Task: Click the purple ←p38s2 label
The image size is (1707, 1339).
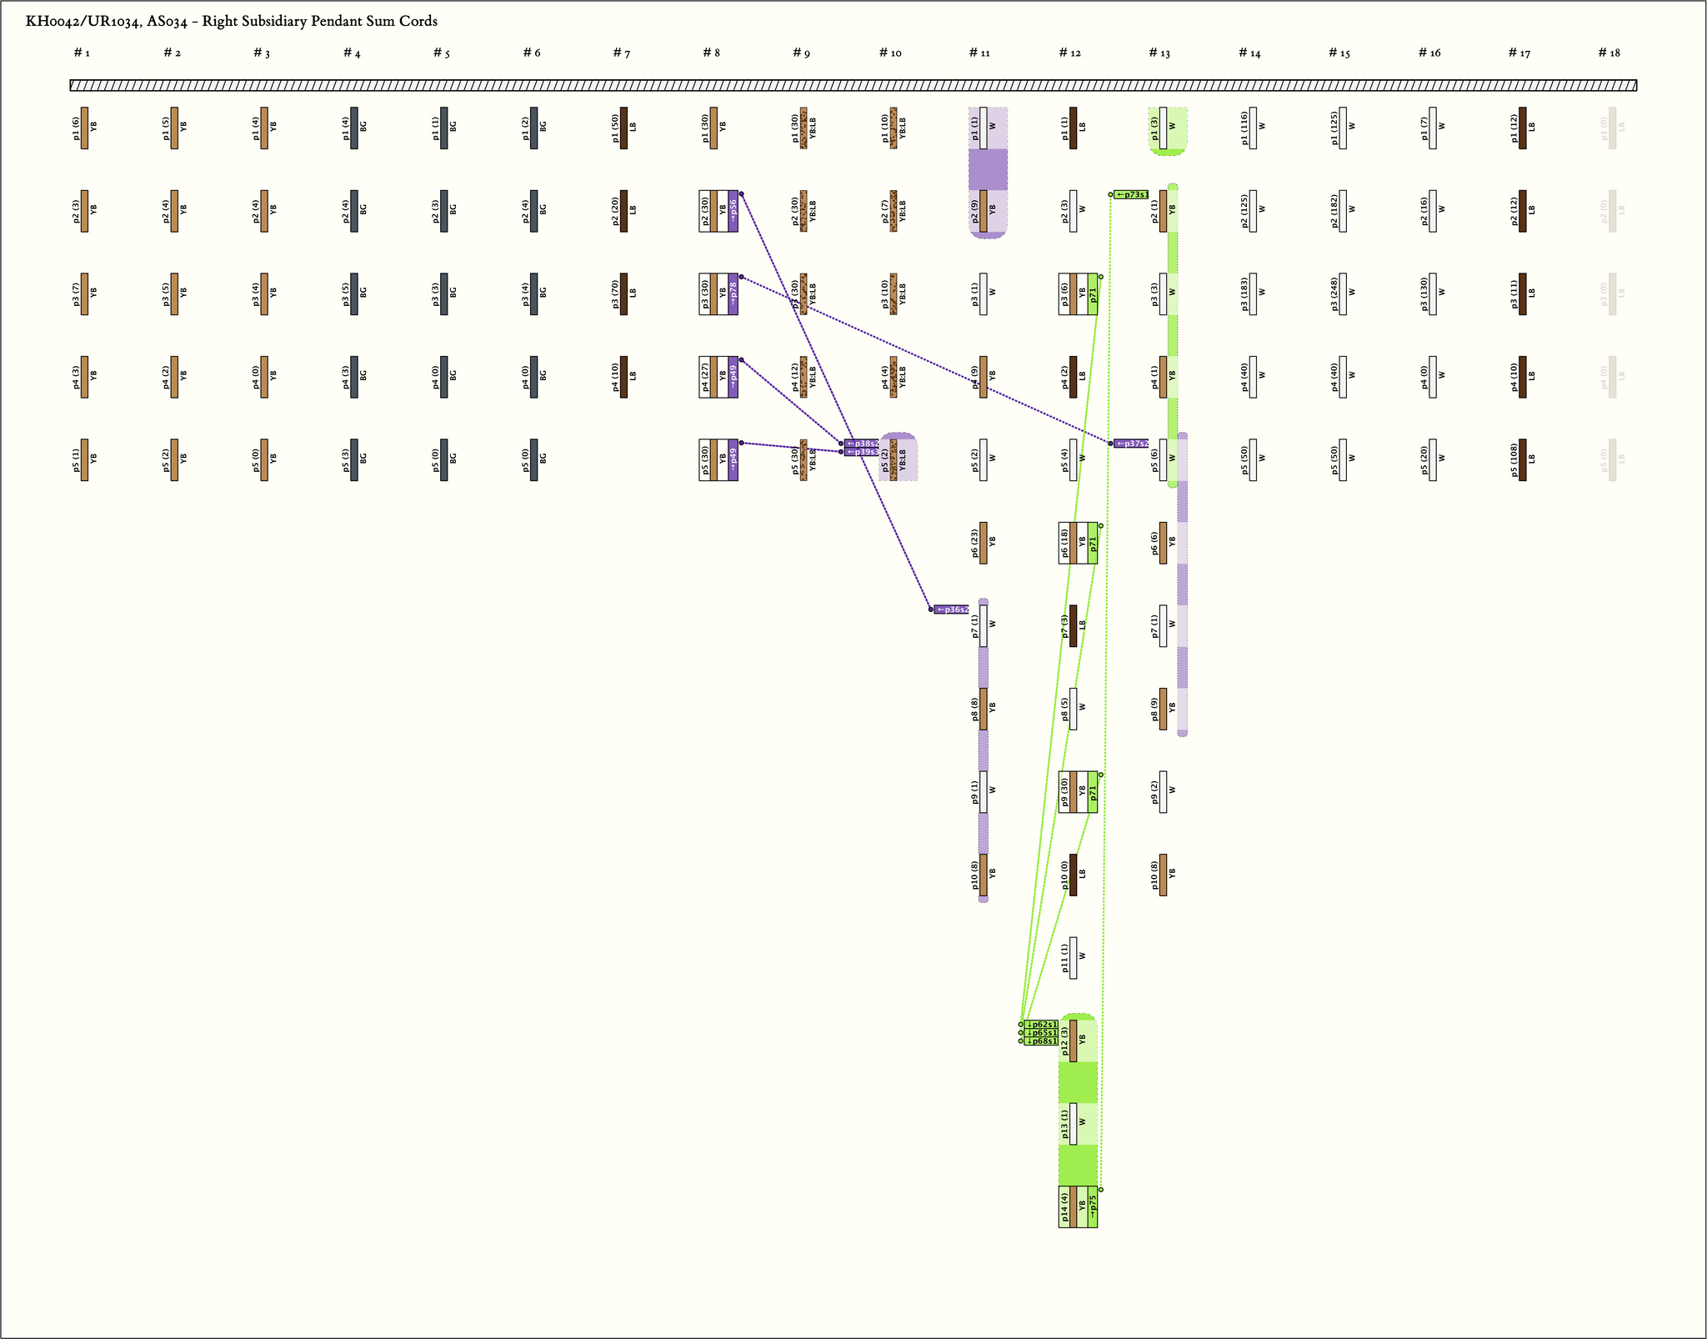Action: (x=861, y=444)
